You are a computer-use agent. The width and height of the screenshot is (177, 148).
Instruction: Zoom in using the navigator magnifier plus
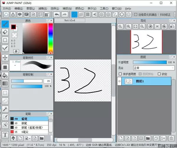(128, 26)
